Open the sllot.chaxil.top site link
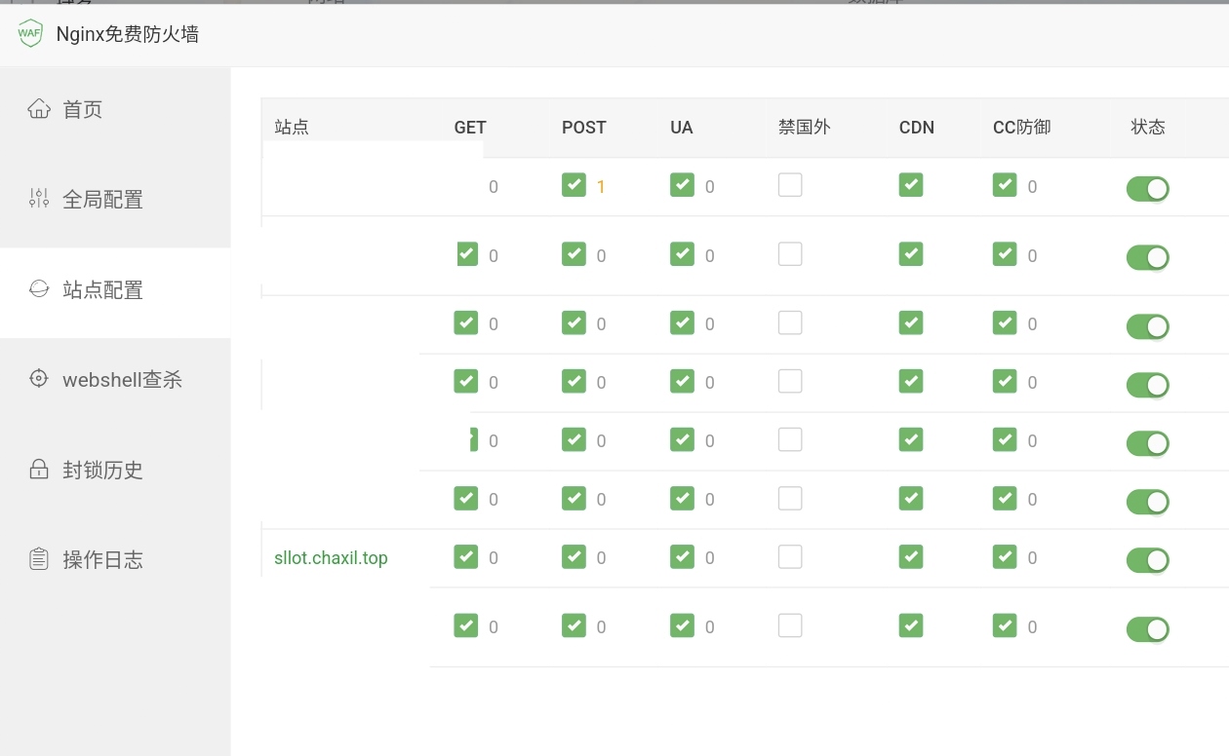 click(x=331, y=558)
